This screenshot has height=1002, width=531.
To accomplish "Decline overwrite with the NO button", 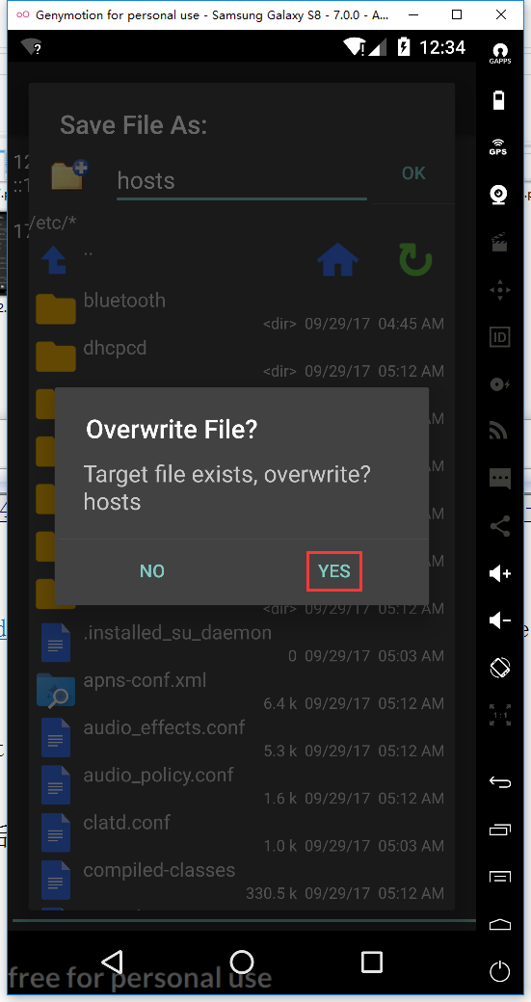I will coord(152,570).
